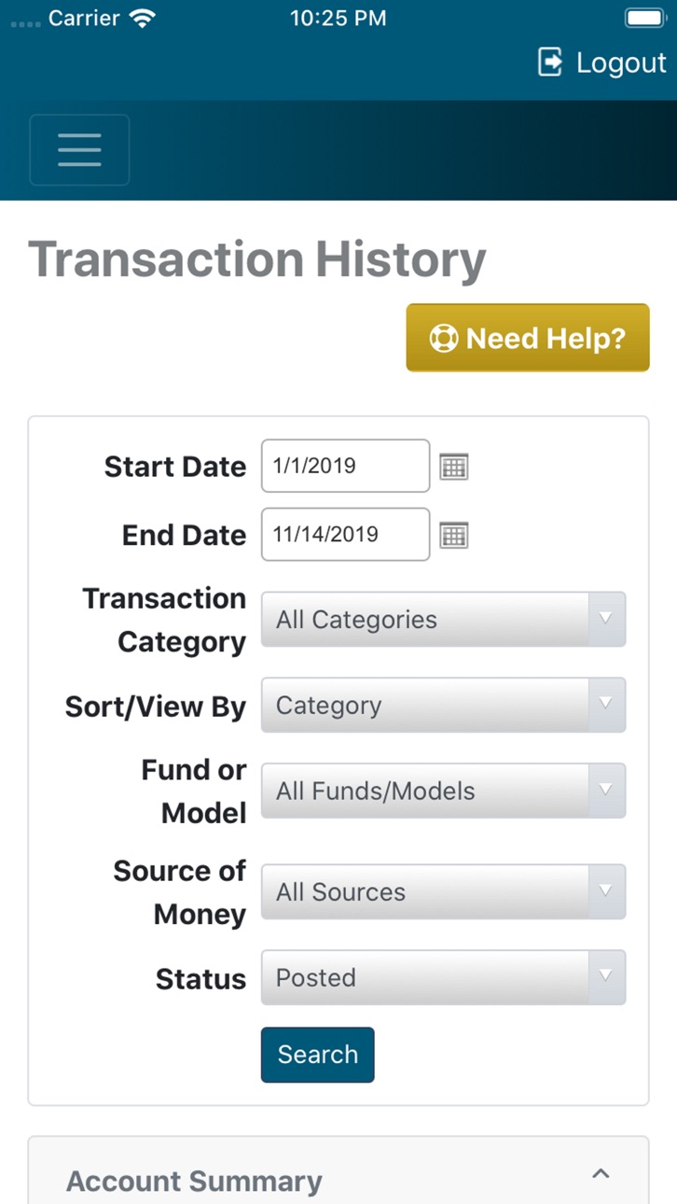Open Start Date calendar picker icon
677x1204 pixels.
453,467
